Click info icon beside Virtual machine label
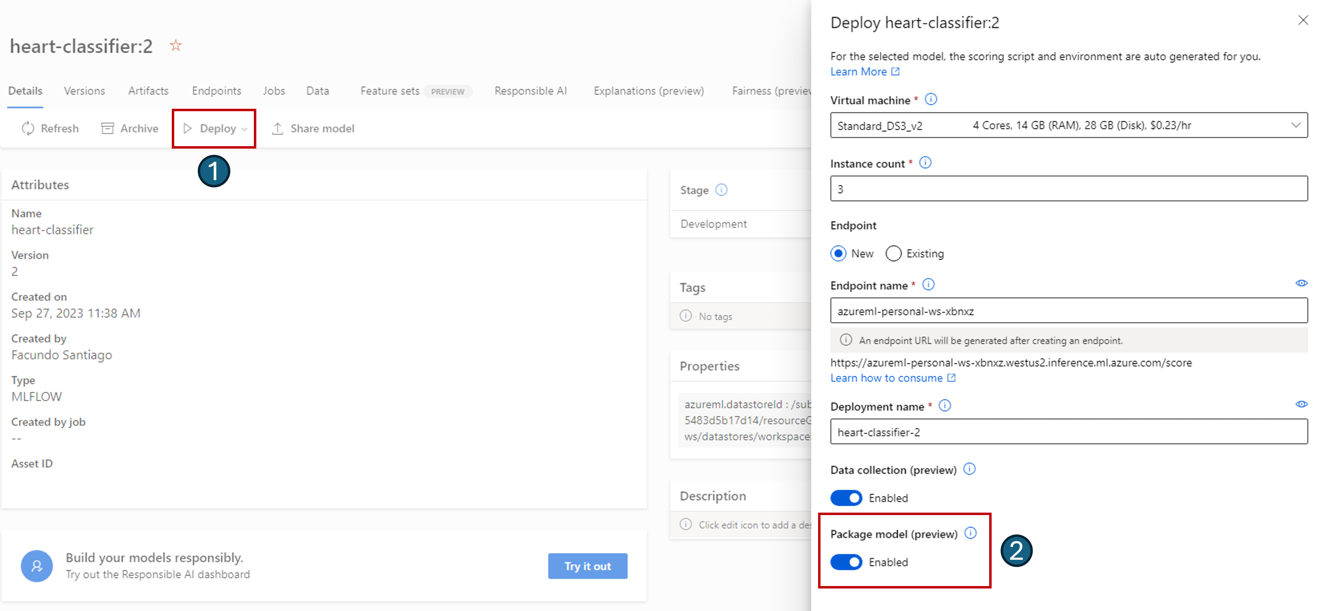 [931, 99]
